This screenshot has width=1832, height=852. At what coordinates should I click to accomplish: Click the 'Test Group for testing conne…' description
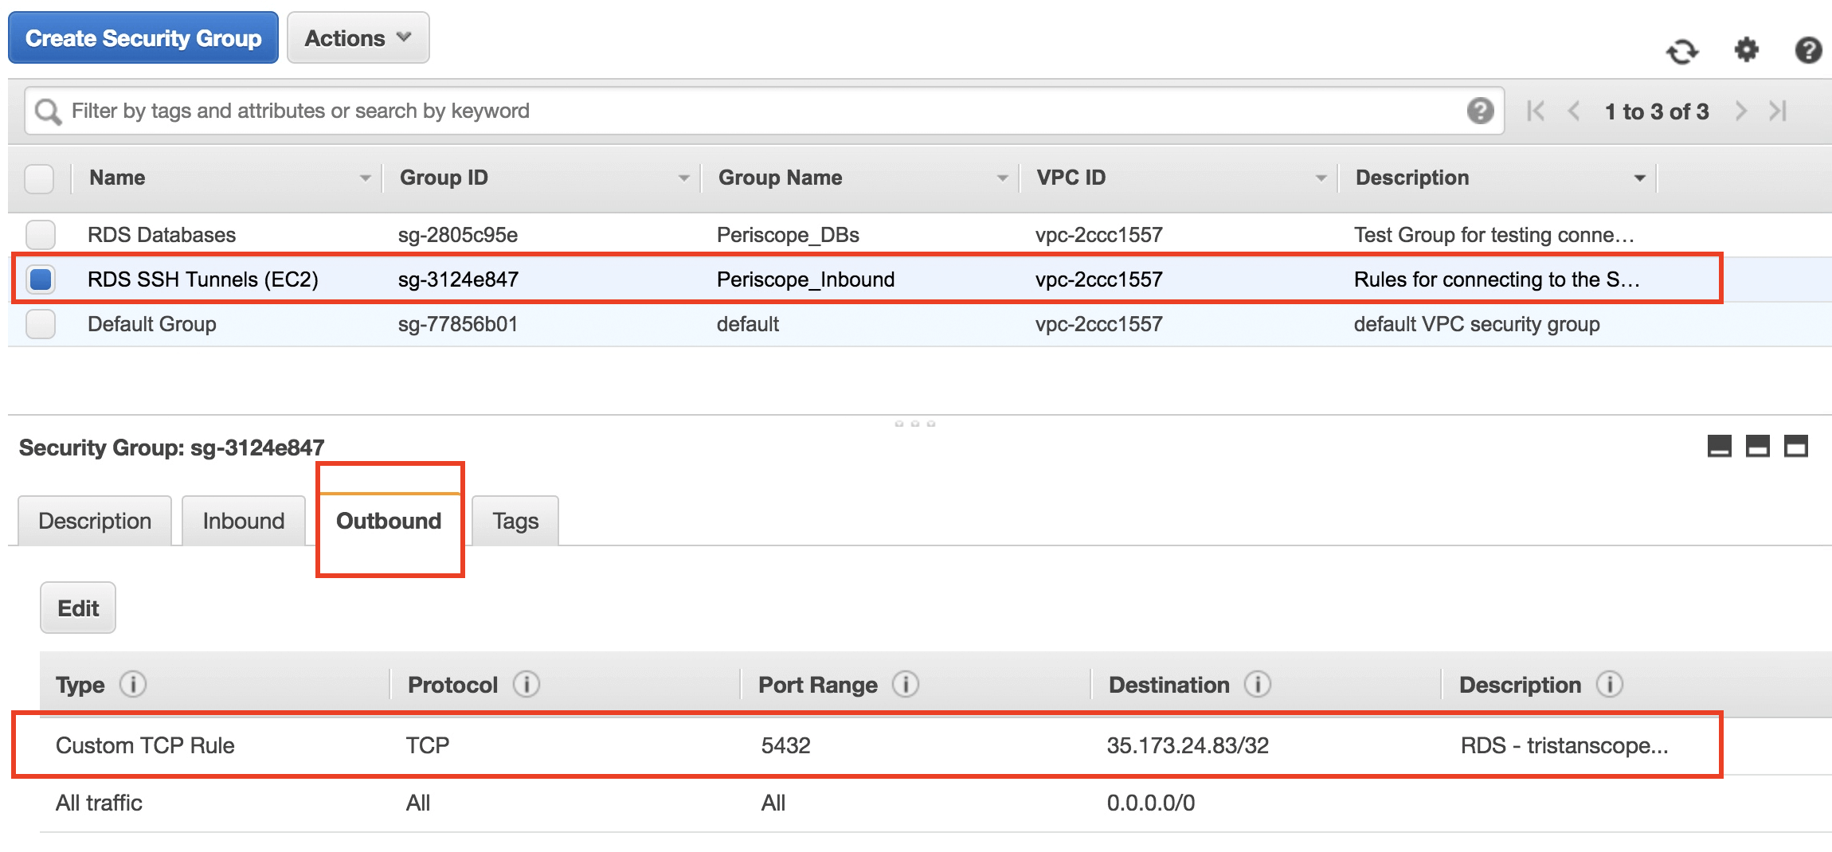(x=1494, y=235)
